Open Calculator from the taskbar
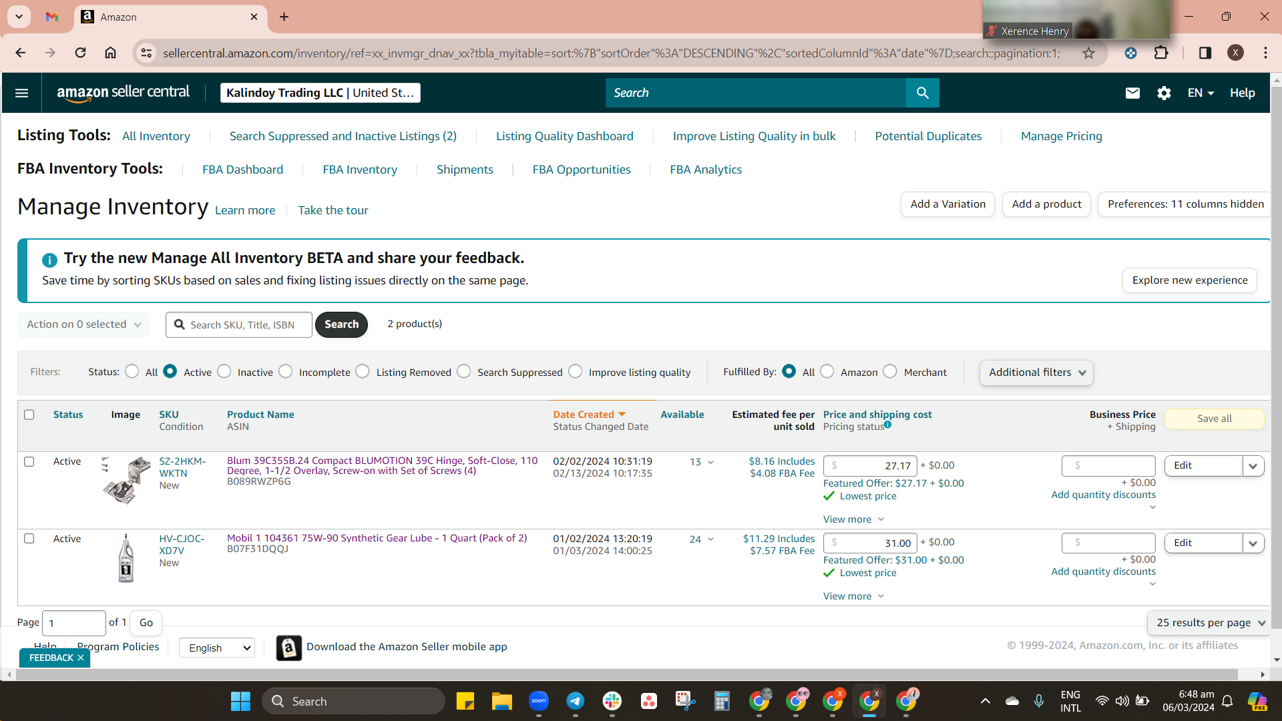The height and width of the screenshot is (721, 1282). tap(722, 701)
